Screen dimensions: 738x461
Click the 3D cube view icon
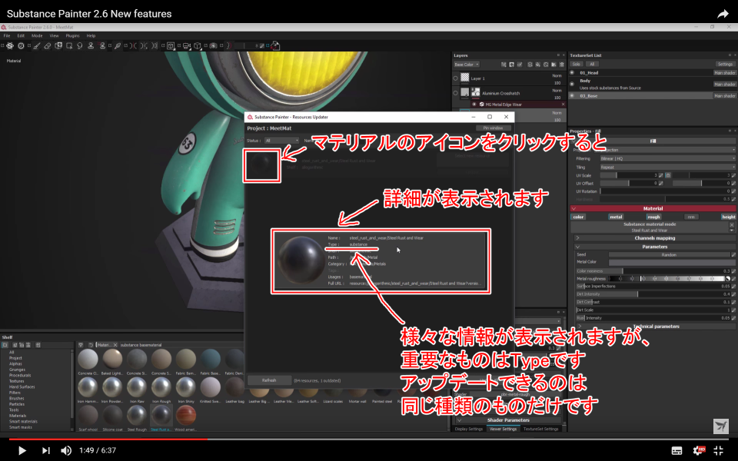click(x=198, y=45)
